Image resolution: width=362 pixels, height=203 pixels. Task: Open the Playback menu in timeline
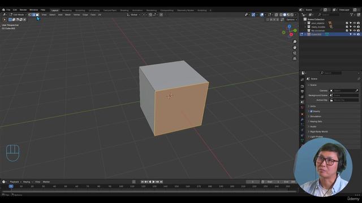(x=15, y=182)
